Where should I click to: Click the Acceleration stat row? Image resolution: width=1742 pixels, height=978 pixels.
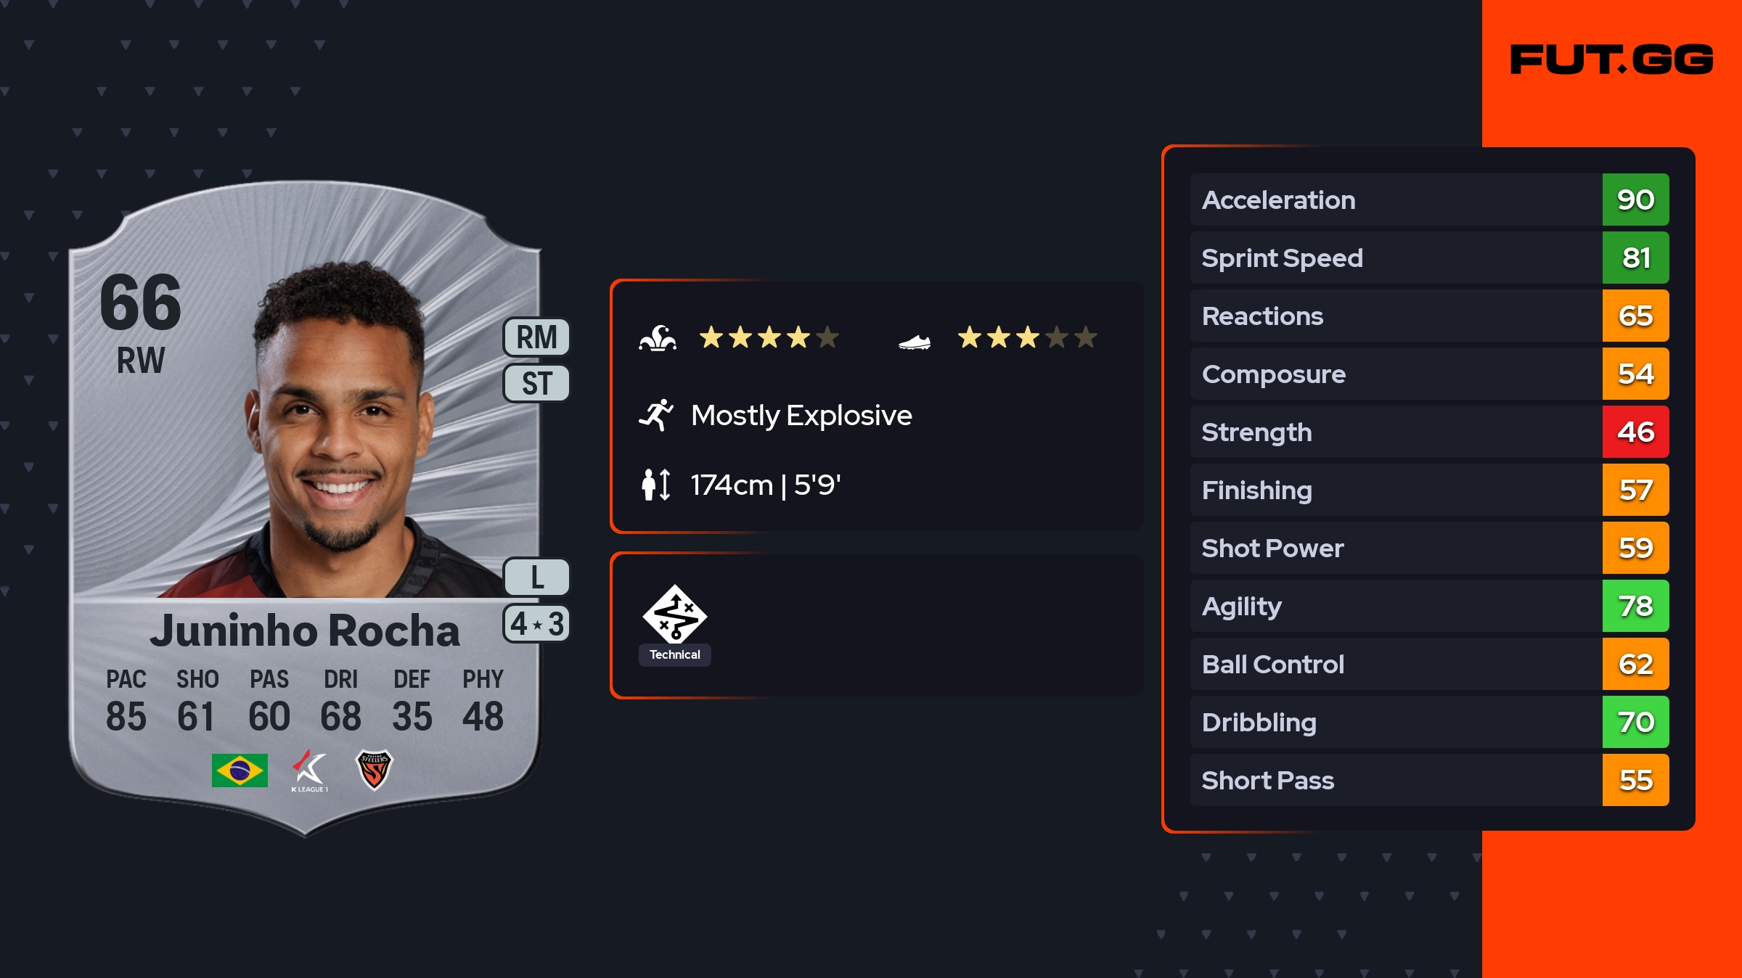pyautogui.click(x=1395, y=200)
